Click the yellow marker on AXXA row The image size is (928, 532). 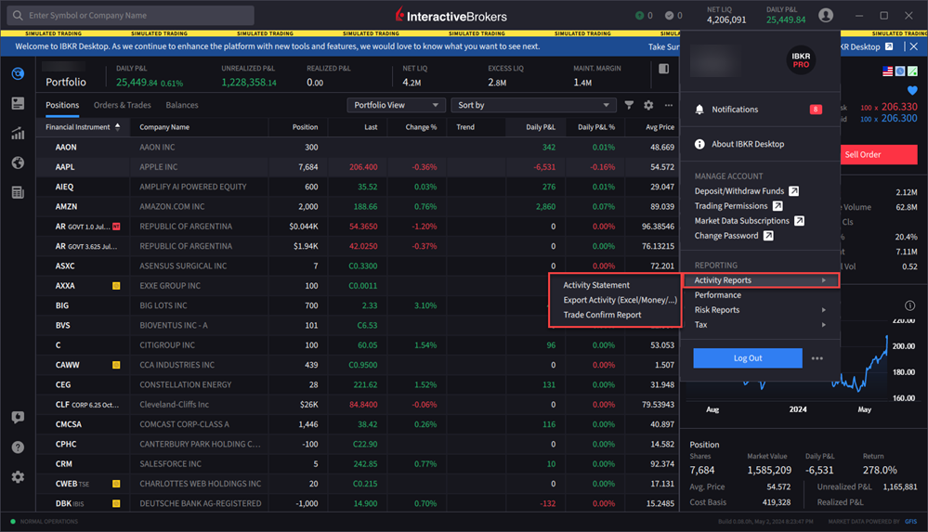(x=116, y=286)
